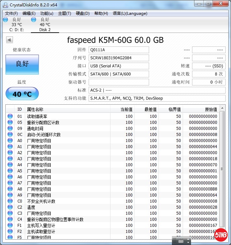Click the 固件 firmware field Q0111A
Screen dimensions: 231x245
[x=119, y=50]
